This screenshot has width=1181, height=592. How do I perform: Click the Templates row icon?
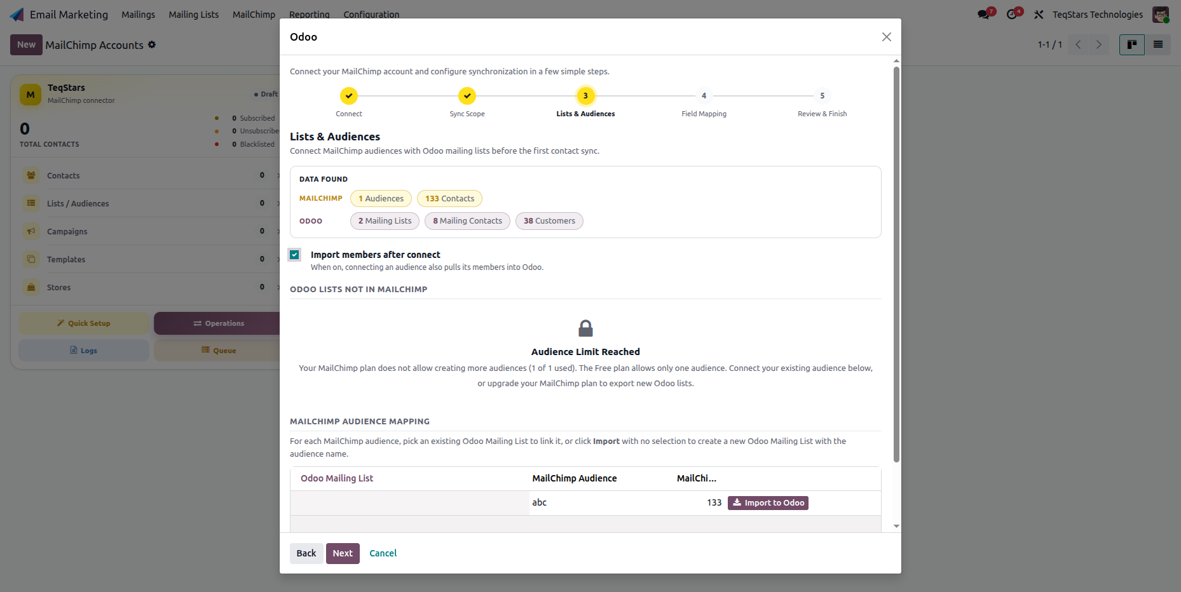click(31, 259)
